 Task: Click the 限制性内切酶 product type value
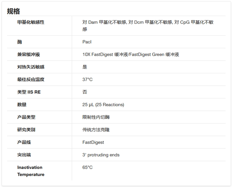coord(96,117)
